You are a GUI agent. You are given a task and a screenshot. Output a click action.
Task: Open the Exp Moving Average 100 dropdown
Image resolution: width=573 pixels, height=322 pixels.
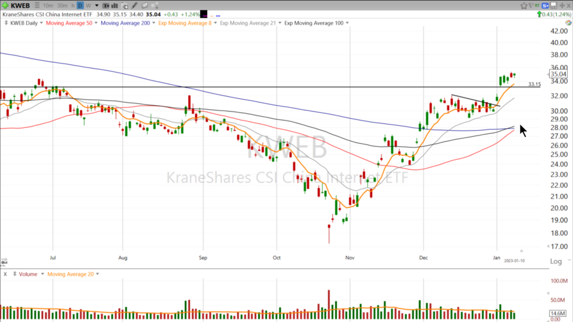coord(347,23)
